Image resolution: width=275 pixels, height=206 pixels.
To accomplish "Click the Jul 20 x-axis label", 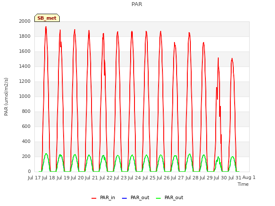I will (x=77, y=178).
